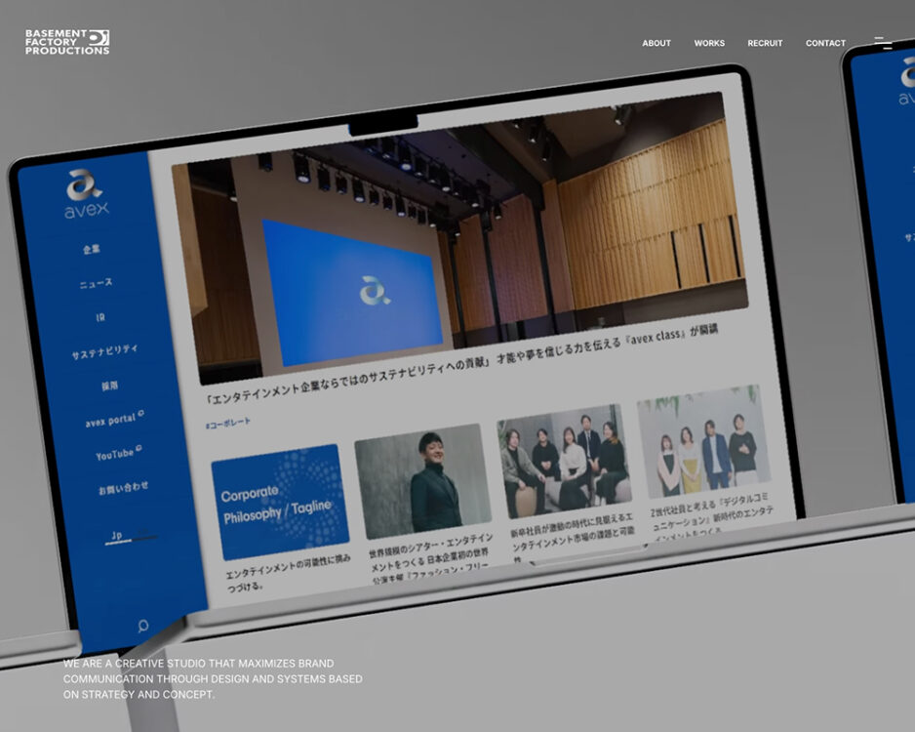Open the RECRUIT page
The height and width of the screenshot is (732, 915).
click(765, 43)
